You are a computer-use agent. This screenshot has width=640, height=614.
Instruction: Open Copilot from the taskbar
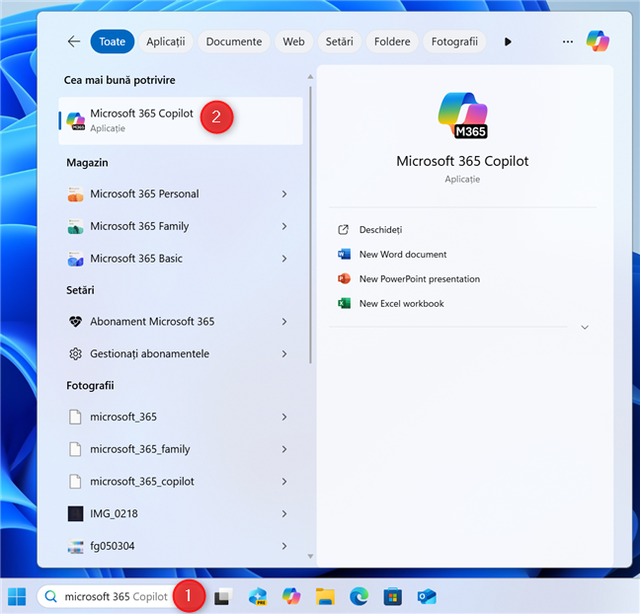click(291, 596)
